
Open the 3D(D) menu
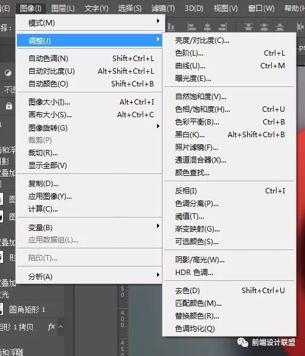pyautogui.click(x=194, y=8)
